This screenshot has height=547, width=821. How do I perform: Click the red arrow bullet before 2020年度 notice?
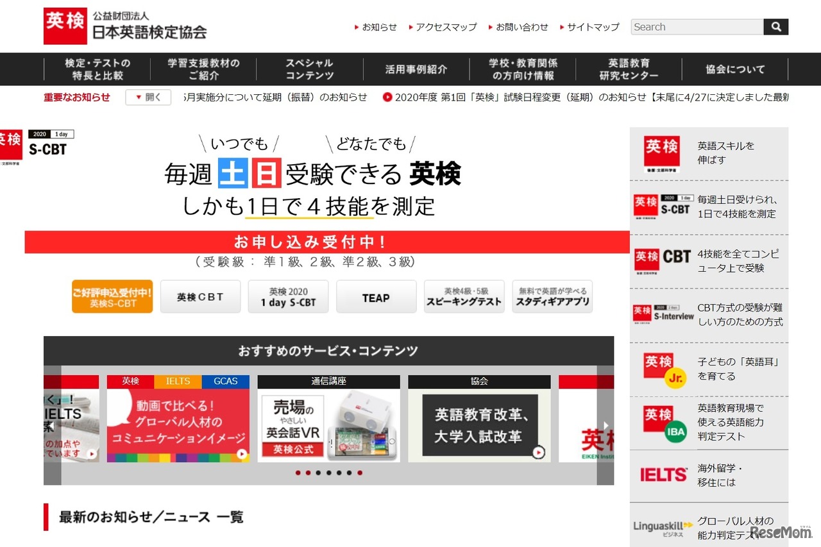coord(387,97)
